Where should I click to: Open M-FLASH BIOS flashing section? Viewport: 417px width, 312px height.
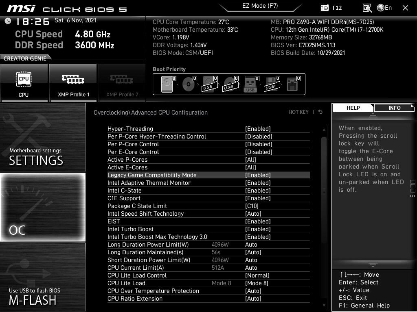[42, 277]
